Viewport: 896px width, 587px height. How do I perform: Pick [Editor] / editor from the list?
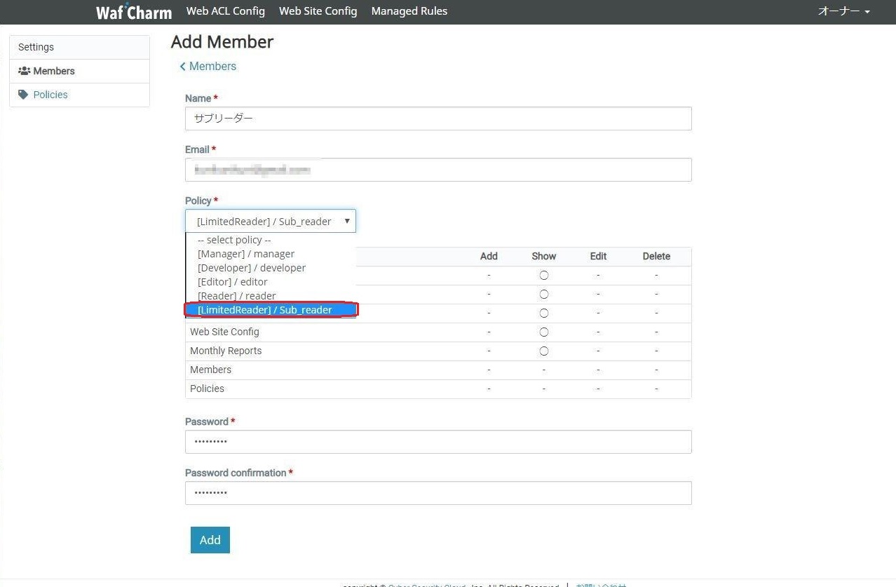[233, 282]
